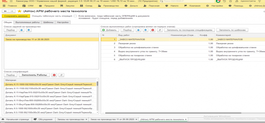
Task: Move work row down in the works list
Action: tap(146, 30)
